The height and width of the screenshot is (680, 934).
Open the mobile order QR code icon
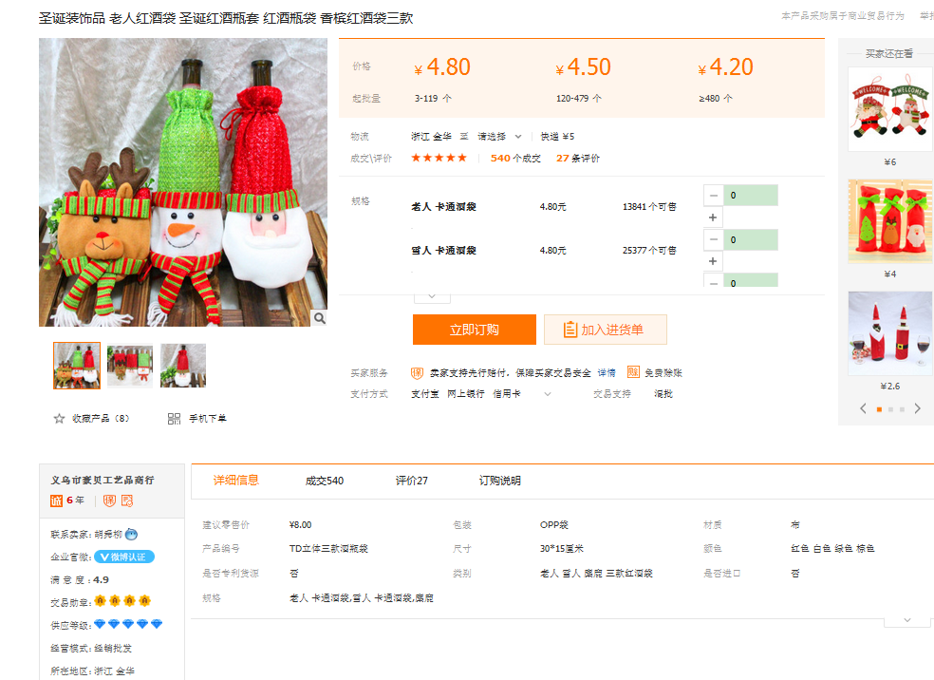pyautogui.click(x=174, y=419)
